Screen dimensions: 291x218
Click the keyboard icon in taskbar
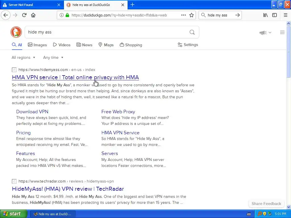[x=249, y=214]
